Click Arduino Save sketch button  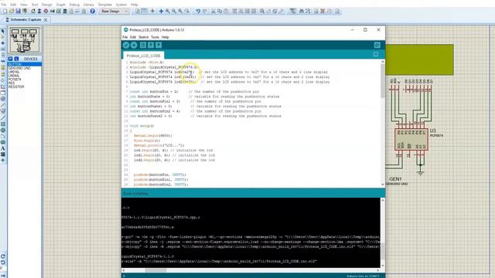click(x=159, y=45)
